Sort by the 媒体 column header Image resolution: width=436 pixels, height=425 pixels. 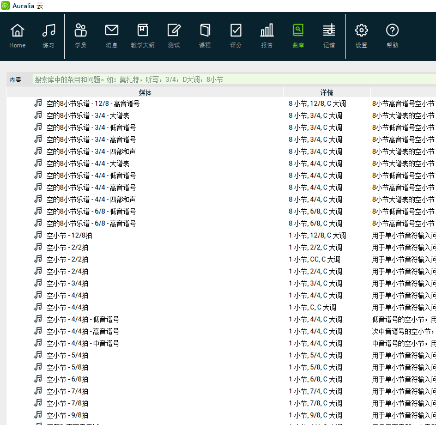point(145,92)
